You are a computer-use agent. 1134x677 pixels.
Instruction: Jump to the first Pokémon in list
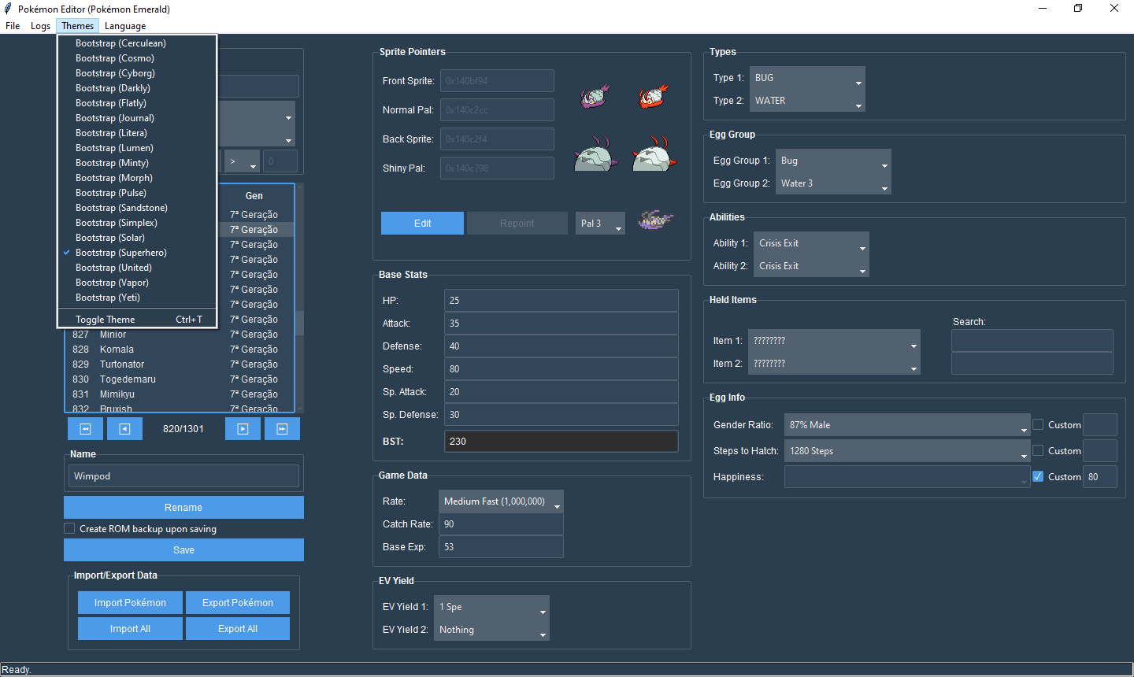click(x=86, y=429)
